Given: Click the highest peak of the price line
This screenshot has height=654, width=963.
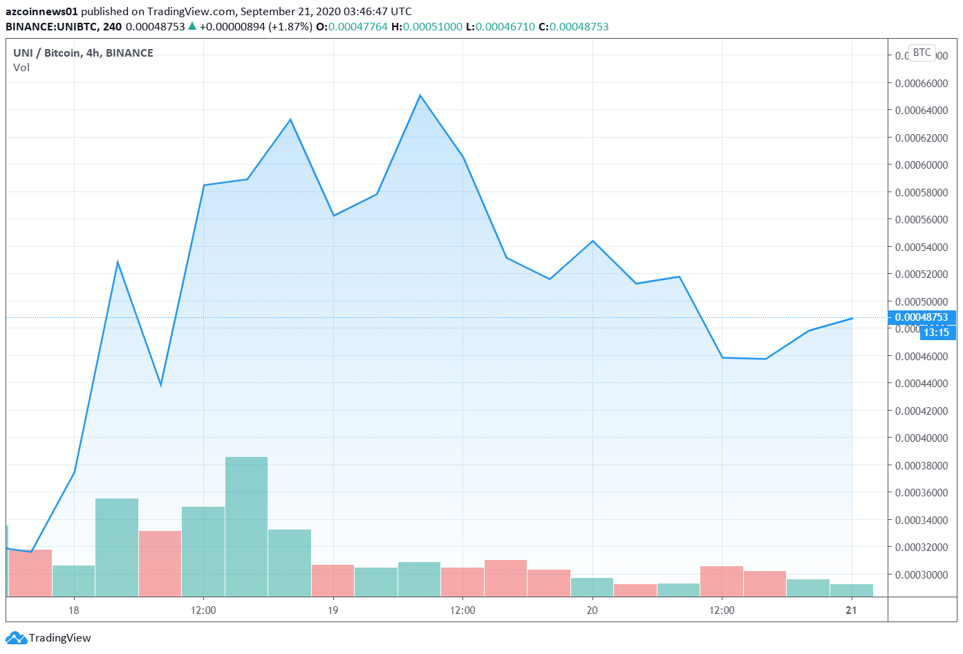Looking at the screenshot, I should pyautogui.click(x=420, y=95).
